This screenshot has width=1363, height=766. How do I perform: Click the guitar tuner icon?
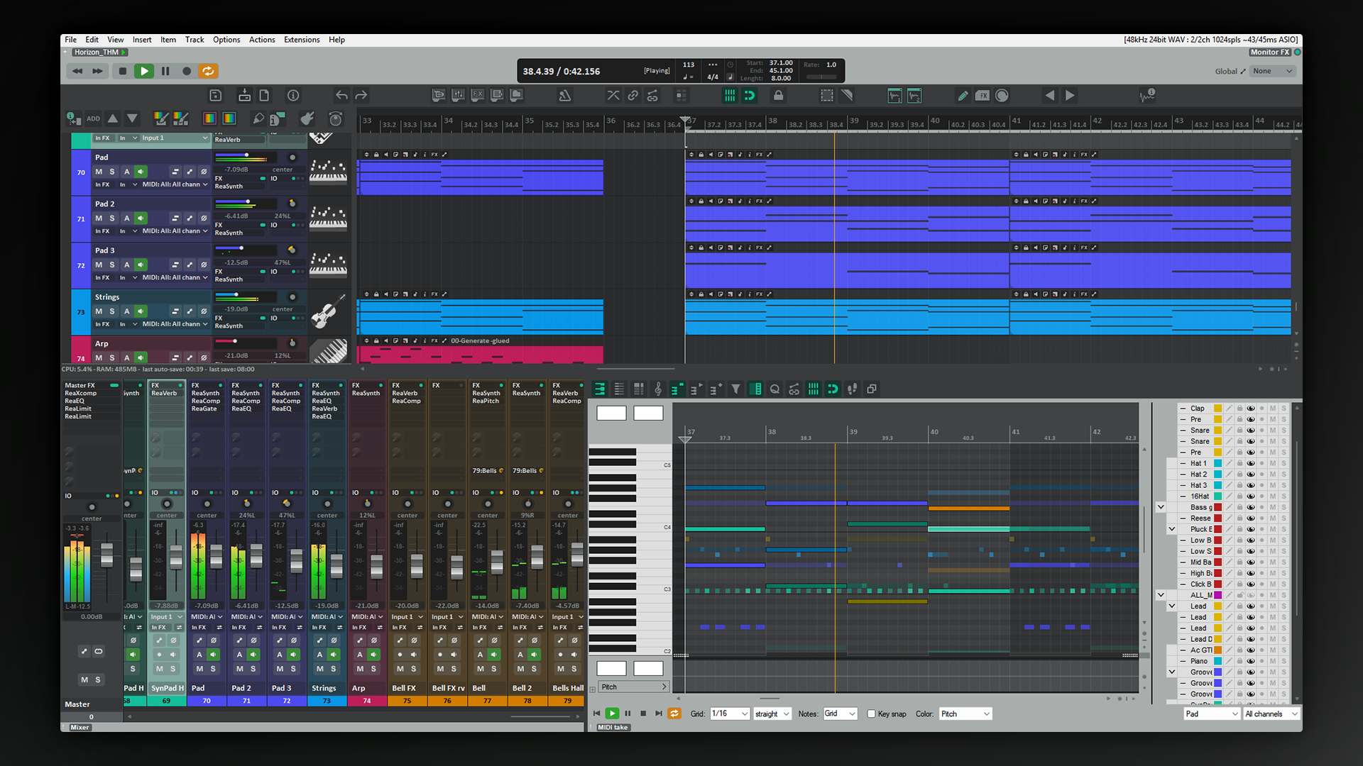point(307,118)
